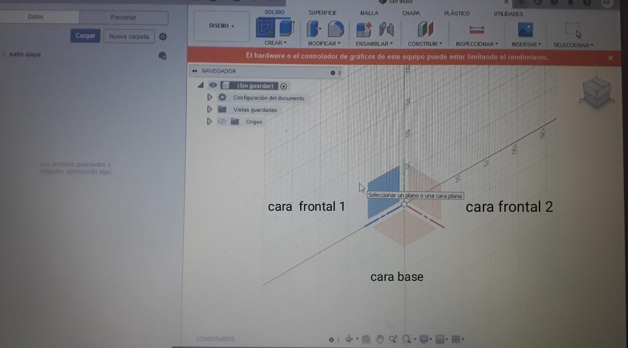Click the NAVEGADOR panel options dot
628x348 pixels.
(x=333, y=73)
